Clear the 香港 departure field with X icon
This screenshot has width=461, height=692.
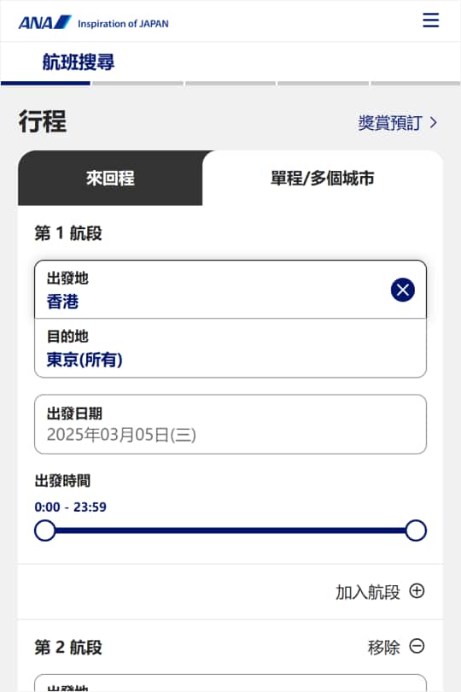point(403,290)
